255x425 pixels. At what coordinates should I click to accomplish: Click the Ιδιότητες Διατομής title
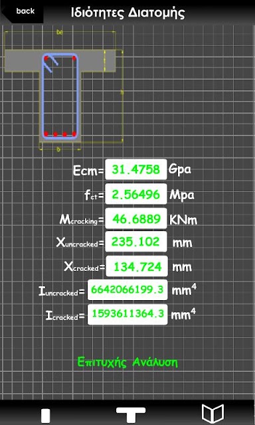click(x=128, y=13)
